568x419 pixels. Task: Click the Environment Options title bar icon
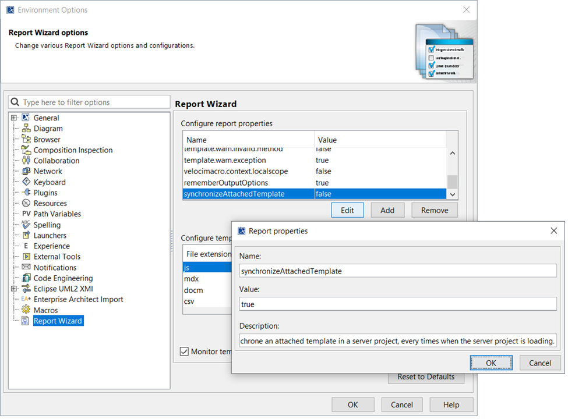[10, 10]
